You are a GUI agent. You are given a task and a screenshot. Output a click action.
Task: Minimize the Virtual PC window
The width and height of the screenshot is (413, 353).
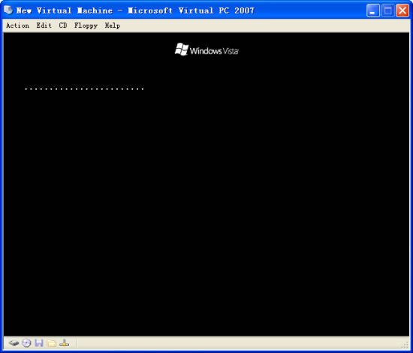coord(372,10)
